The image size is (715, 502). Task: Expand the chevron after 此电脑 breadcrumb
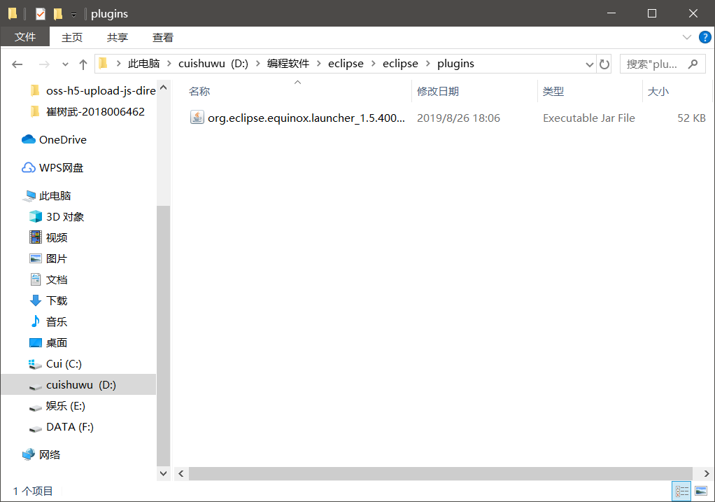169,64
